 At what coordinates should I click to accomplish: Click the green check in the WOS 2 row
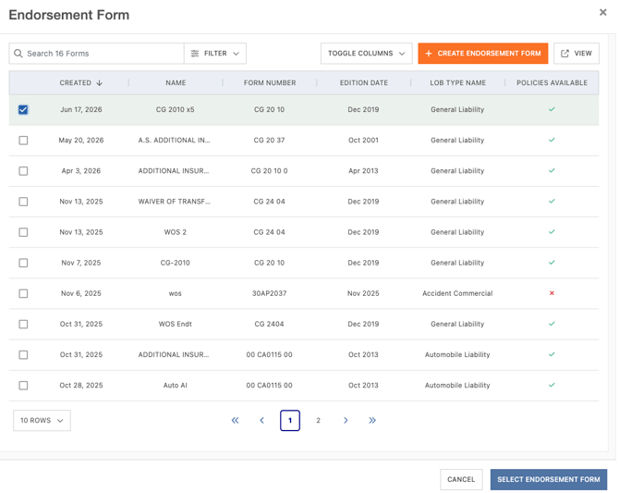tap(552, 231)
